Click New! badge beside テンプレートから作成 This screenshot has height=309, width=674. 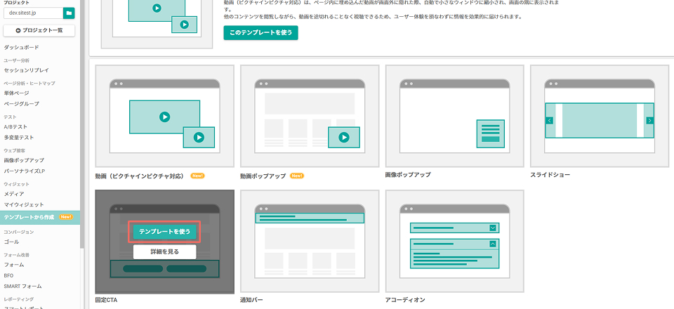tap(66, 217)
